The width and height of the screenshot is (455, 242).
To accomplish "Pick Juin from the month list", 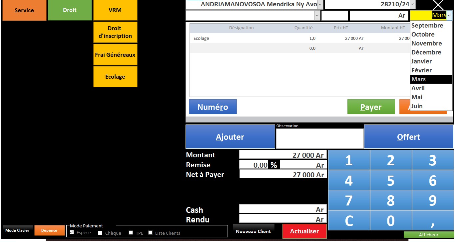I will tap(417, 106).
